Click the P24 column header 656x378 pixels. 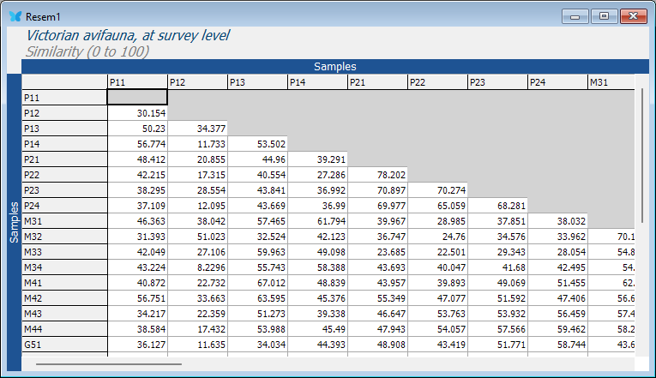[557, 82]
